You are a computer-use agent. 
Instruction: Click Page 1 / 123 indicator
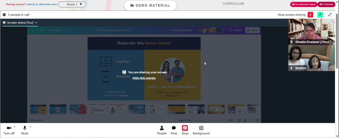pyautogui.click(x=185, y=120)
